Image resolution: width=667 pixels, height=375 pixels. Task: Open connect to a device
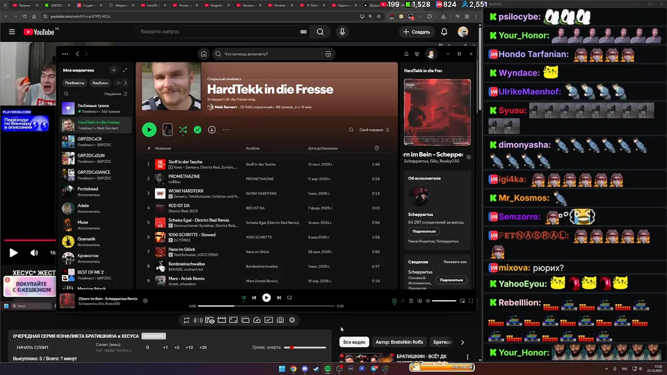(x=419, y=301)
